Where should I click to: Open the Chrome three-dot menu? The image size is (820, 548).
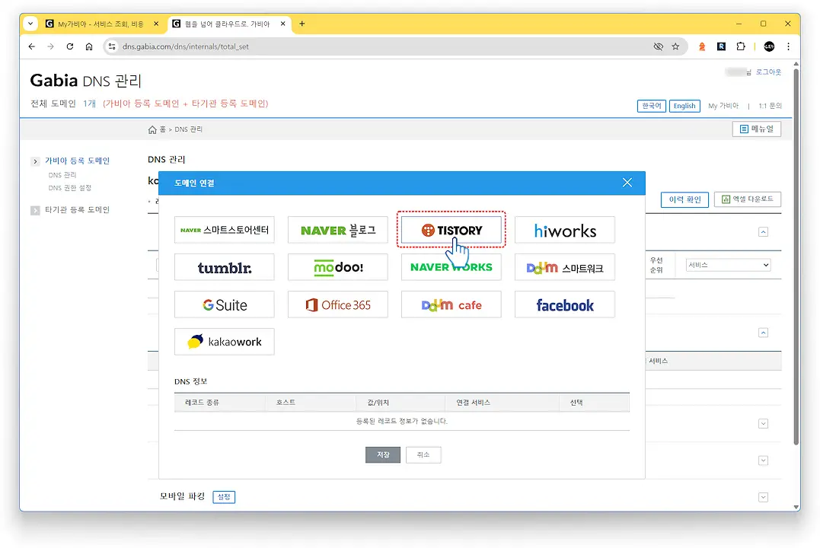tap(788, 46)
